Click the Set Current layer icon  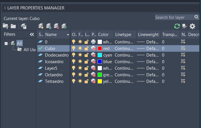point(64,26)
